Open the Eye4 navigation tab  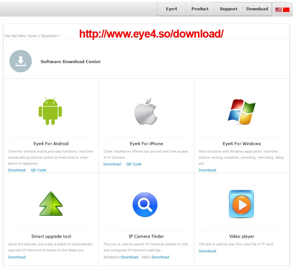click(x=172, y=9)
